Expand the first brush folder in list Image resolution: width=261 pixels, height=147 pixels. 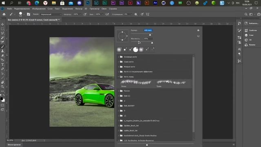point(118,57)
